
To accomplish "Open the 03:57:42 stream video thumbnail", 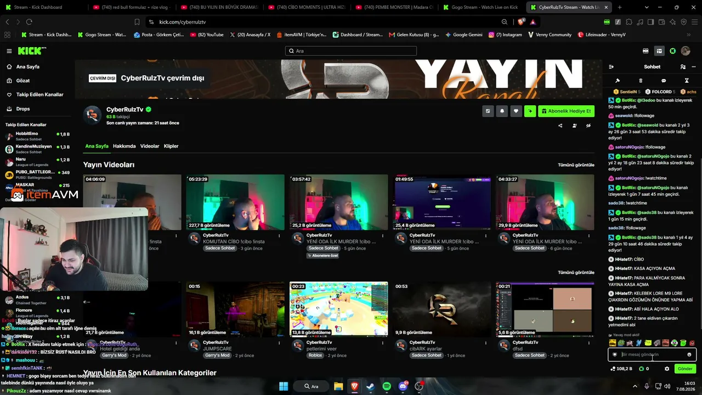I will point(338,202).
